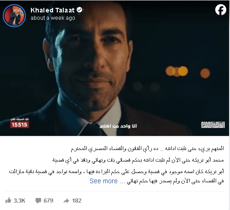The height and width of the screenshot is (210, 230).
Task: Click the blue verified badge
Action: (79, 10)
